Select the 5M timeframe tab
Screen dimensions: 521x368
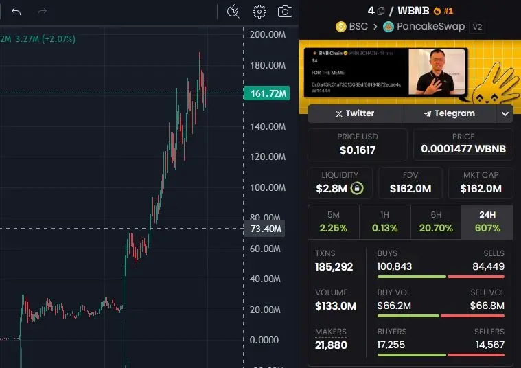334,222
